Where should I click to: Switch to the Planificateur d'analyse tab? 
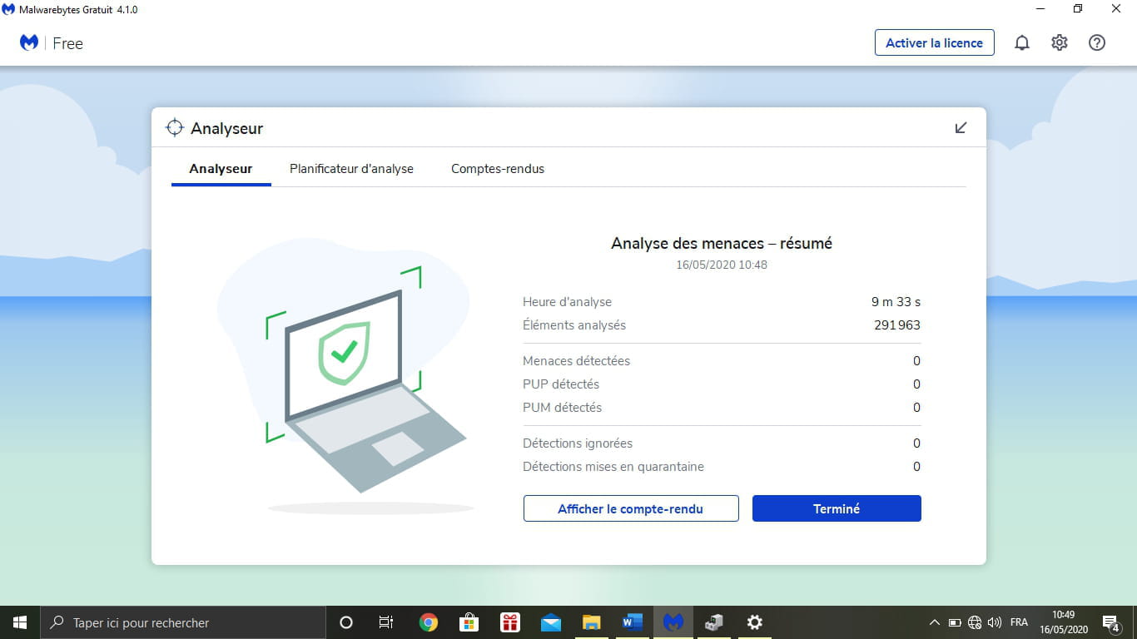351,169
